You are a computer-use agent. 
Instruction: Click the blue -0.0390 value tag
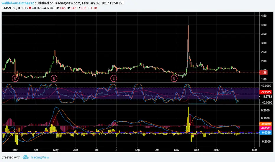(266, 133)
